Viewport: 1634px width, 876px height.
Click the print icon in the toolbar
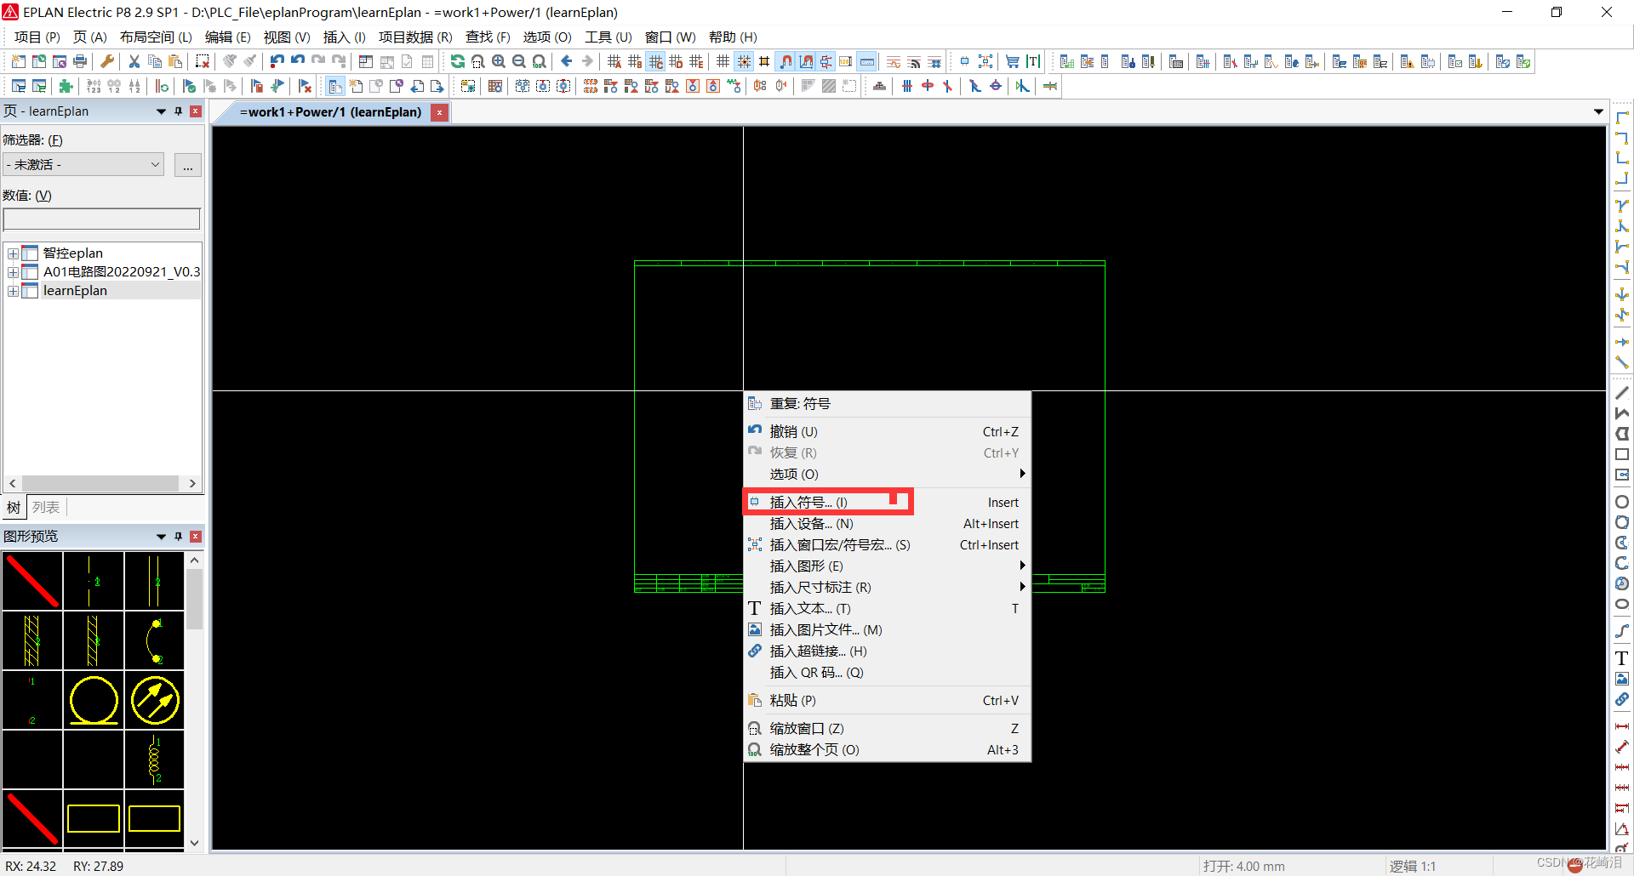click(80, 61)
